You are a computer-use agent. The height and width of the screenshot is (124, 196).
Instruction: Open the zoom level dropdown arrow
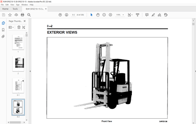[123, 15]
